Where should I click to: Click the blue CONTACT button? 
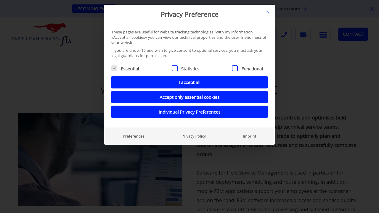click(x=353, y=34)
